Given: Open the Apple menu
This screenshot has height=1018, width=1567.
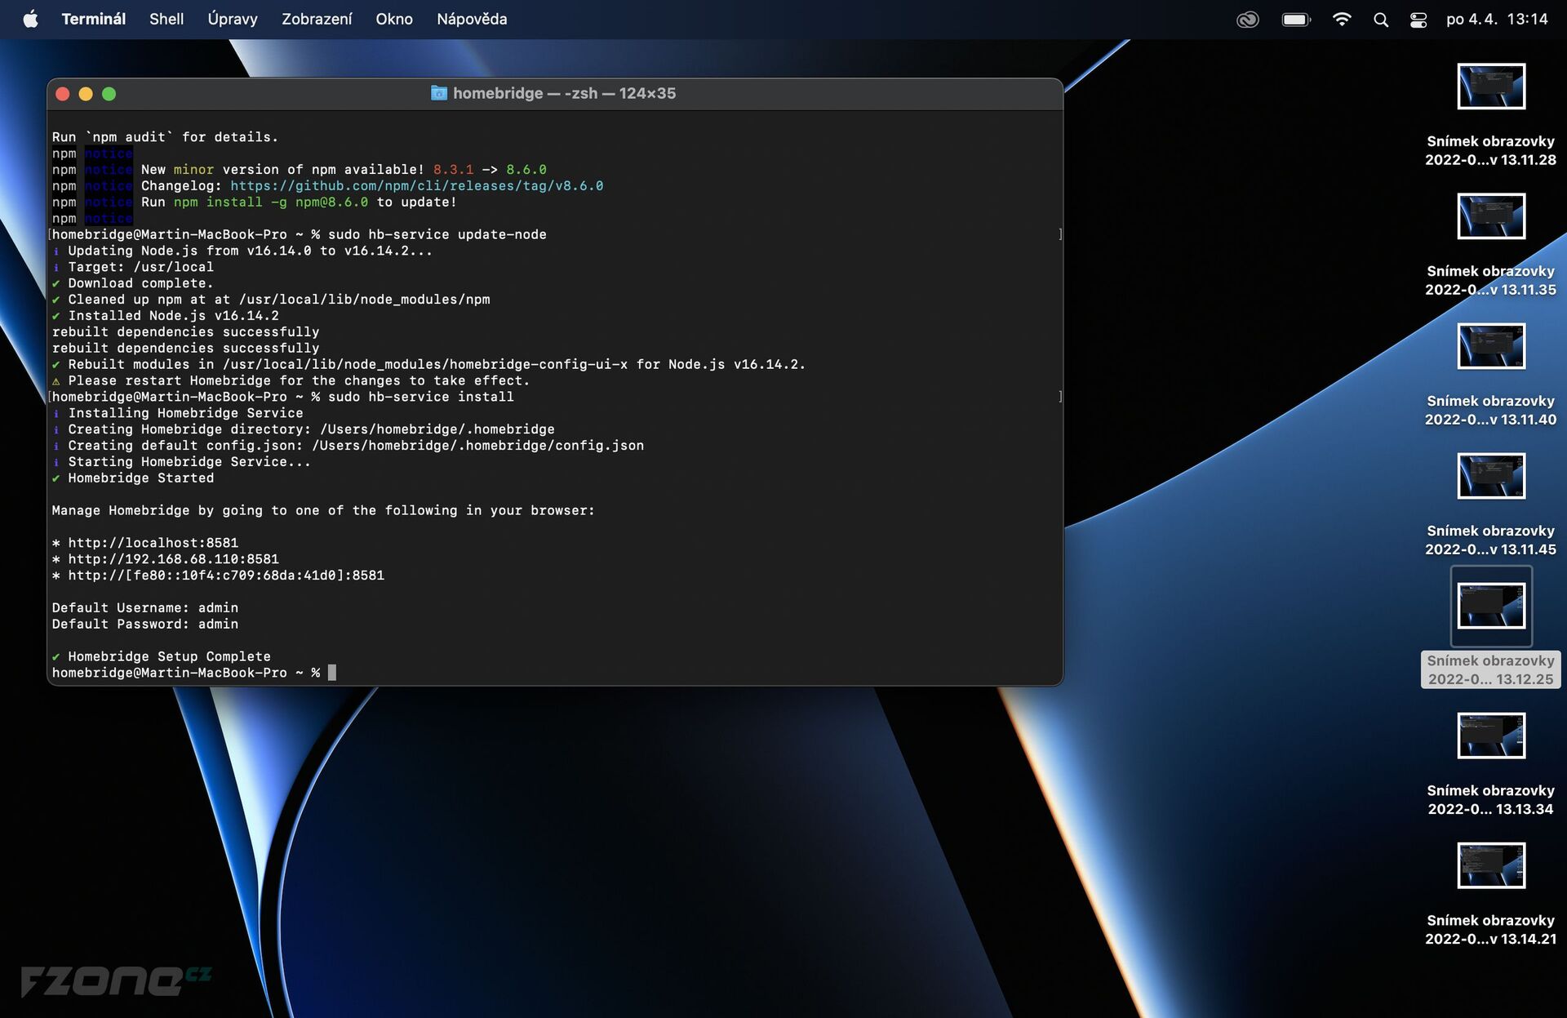Looking at the screenshot, I should coord(30,19).
